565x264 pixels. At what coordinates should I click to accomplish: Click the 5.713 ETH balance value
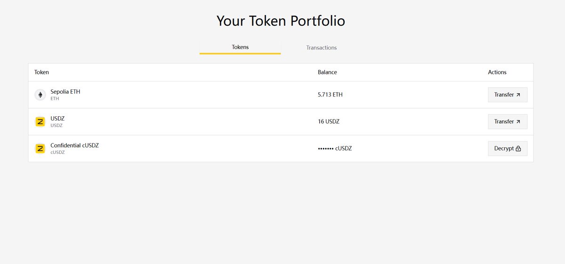330,95
